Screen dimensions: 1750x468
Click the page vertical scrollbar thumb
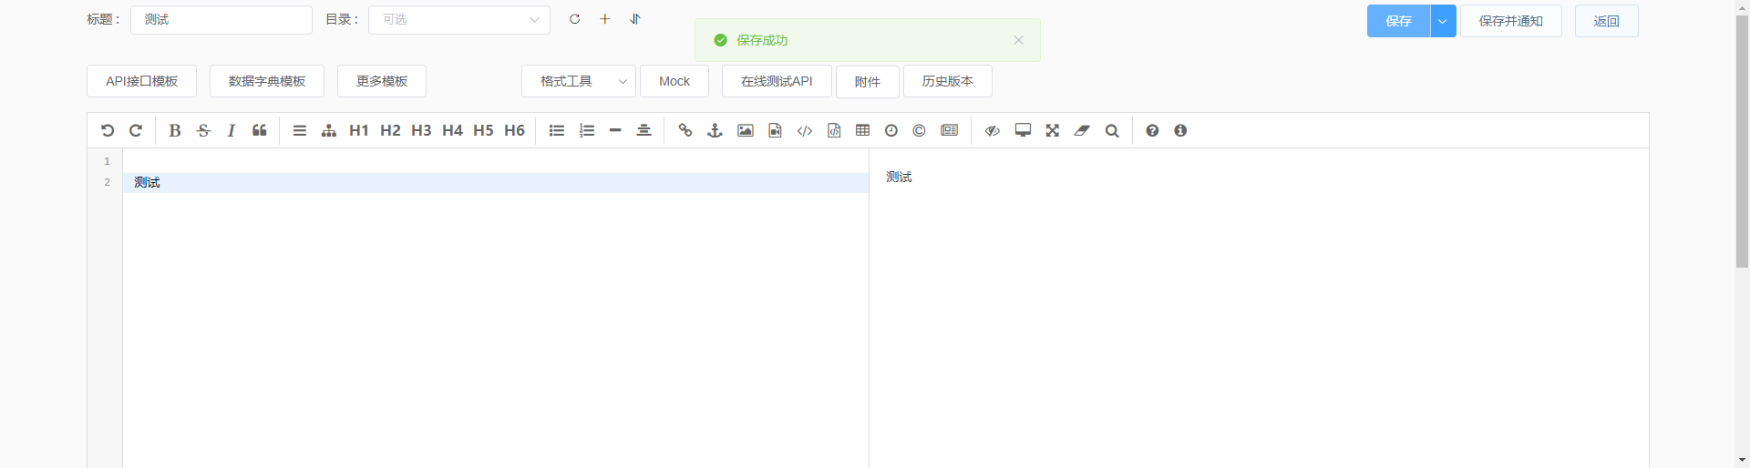(x=1742, y=141)
